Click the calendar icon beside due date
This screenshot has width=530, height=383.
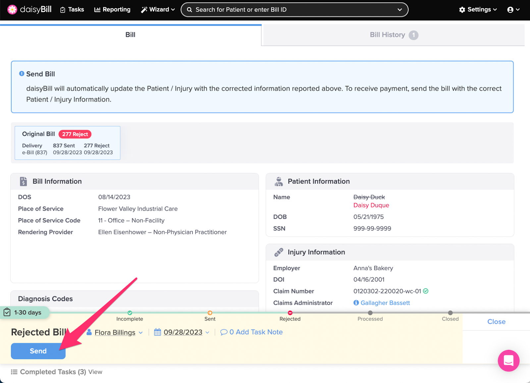(x=157, y=332)
